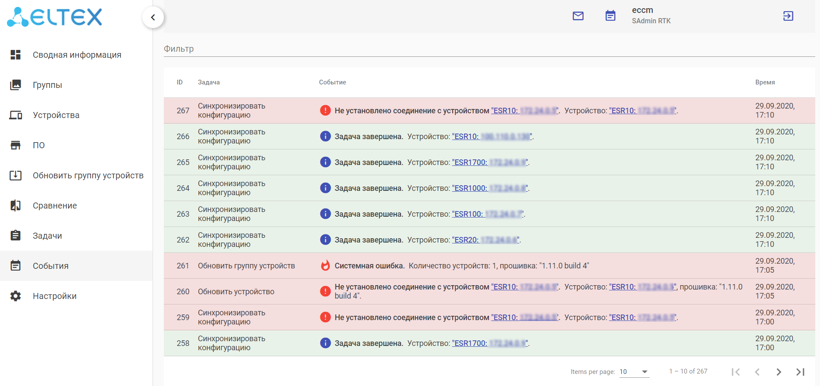Click the logout icon at top right
This screenshot has height=386, width=820.
point(788,16)
